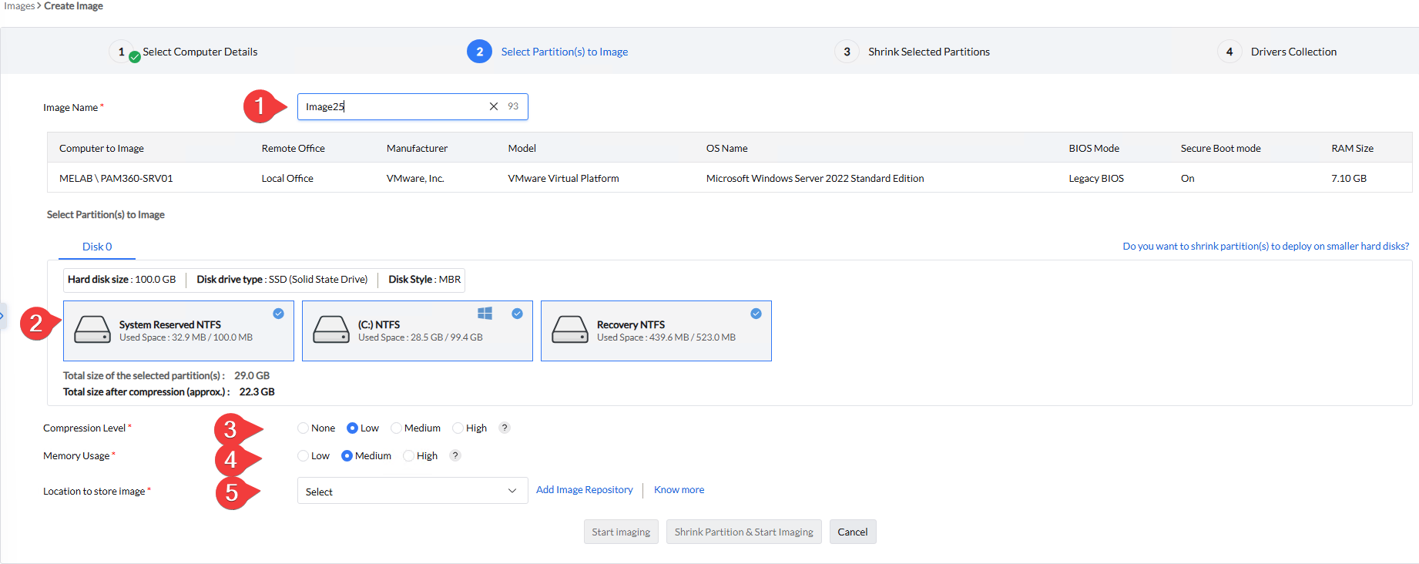Image resolution: width=1419 pixels, height=564 pixels.
Task: Uncheck the Recovery NTFS partition
Action: (x=756, y=314)
